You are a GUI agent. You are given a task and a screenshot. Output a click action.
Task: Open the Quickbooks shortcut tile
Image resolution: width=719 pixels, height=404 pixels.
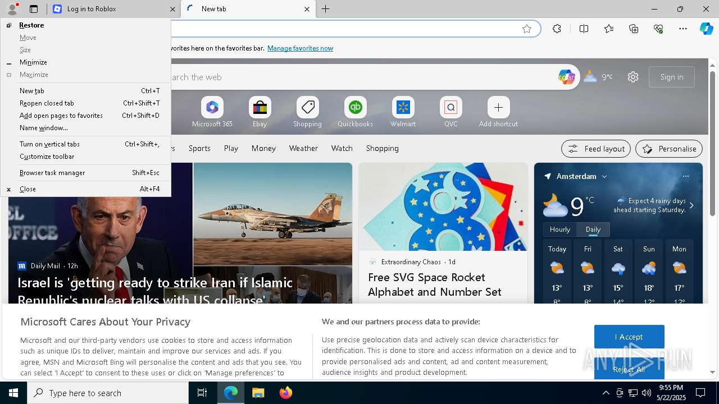coord(355,112)
